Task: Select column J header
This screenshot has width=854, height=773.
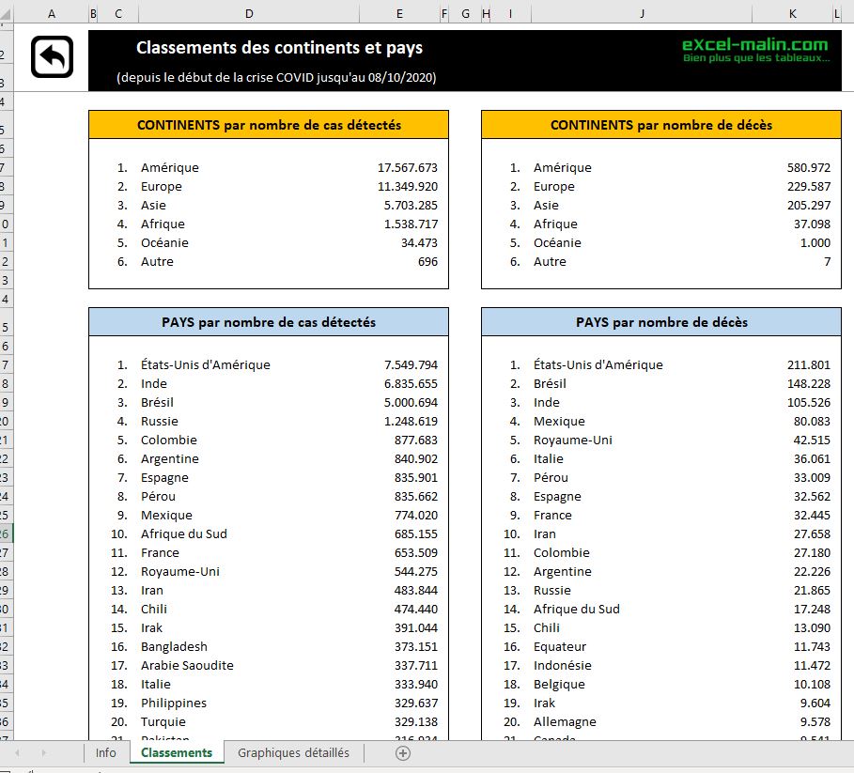Action: coord(642,13)
